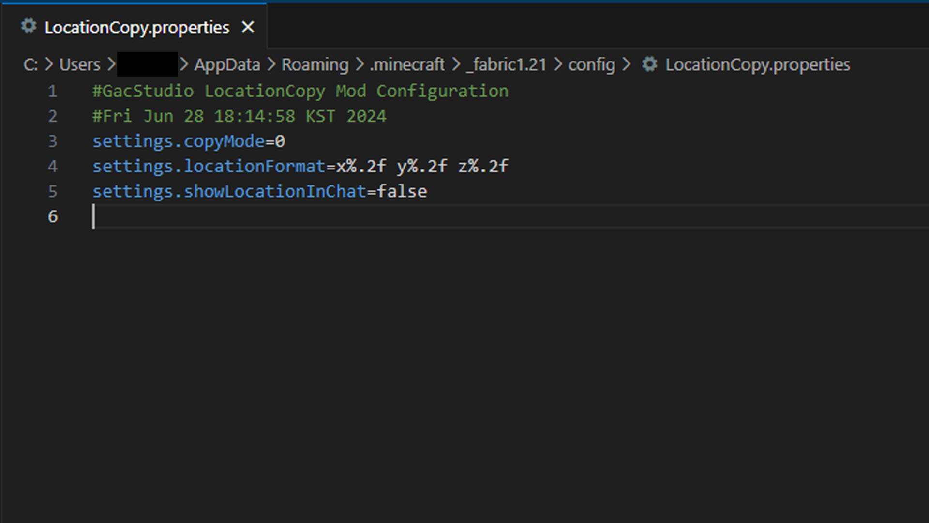Click the LocationCopy.properties file name in breadcrumb
Screen dimensions: 929x523
[757, 64]
